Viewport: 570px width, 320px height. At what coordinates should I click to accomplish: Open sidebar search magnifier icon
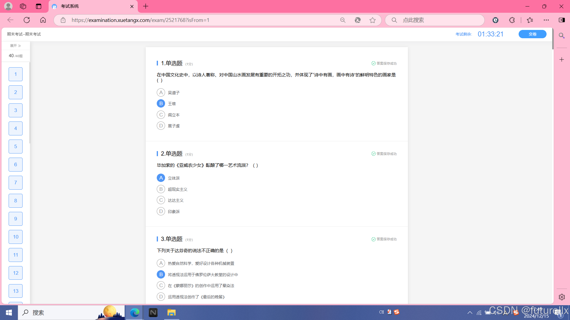coord(561,36)
